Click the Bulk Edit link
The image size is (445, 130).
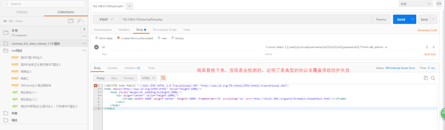pos(430,54)
